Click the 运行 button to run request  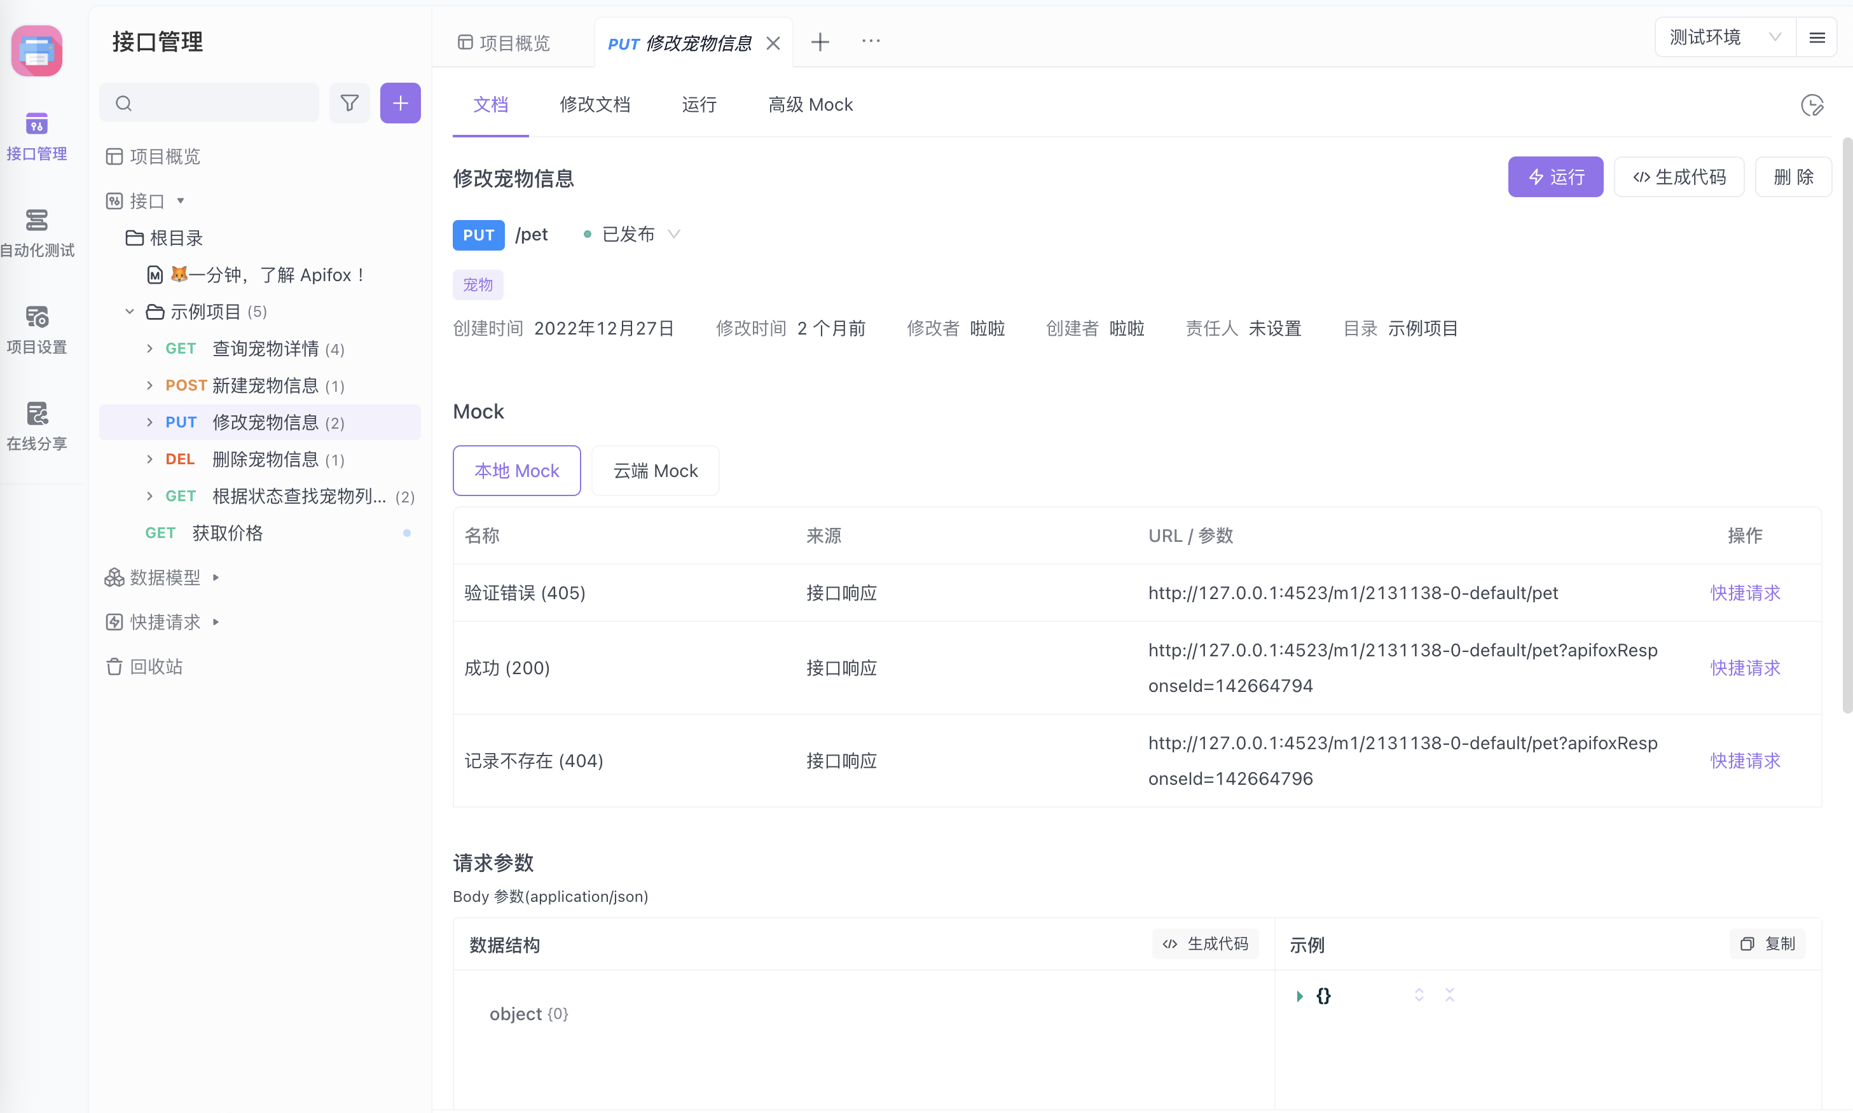click(x=1555, y=177)
